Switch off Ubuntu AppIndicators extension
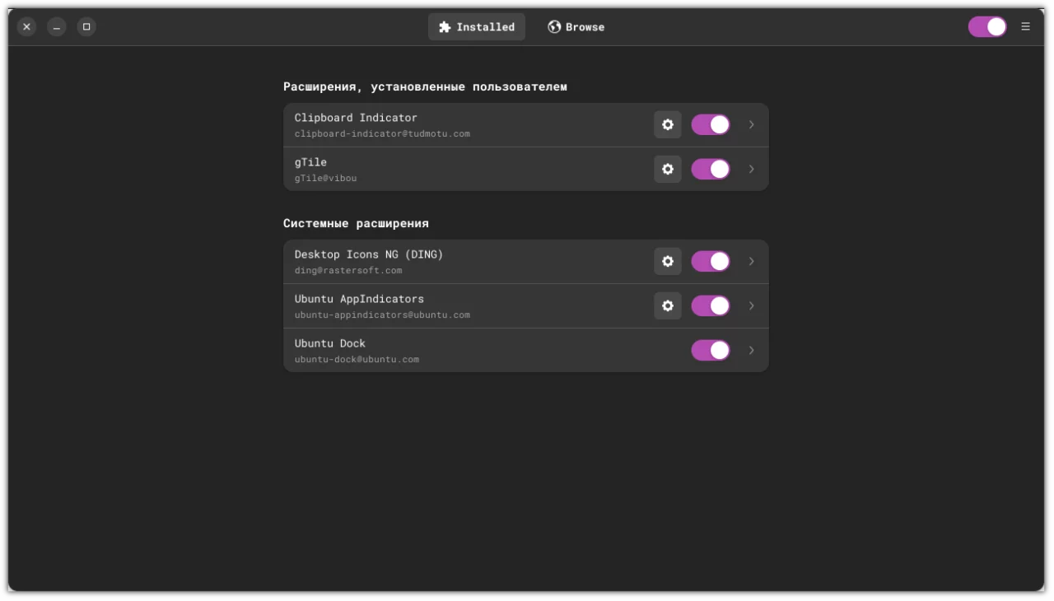1054x601 pixels. (x=710, y=305)
